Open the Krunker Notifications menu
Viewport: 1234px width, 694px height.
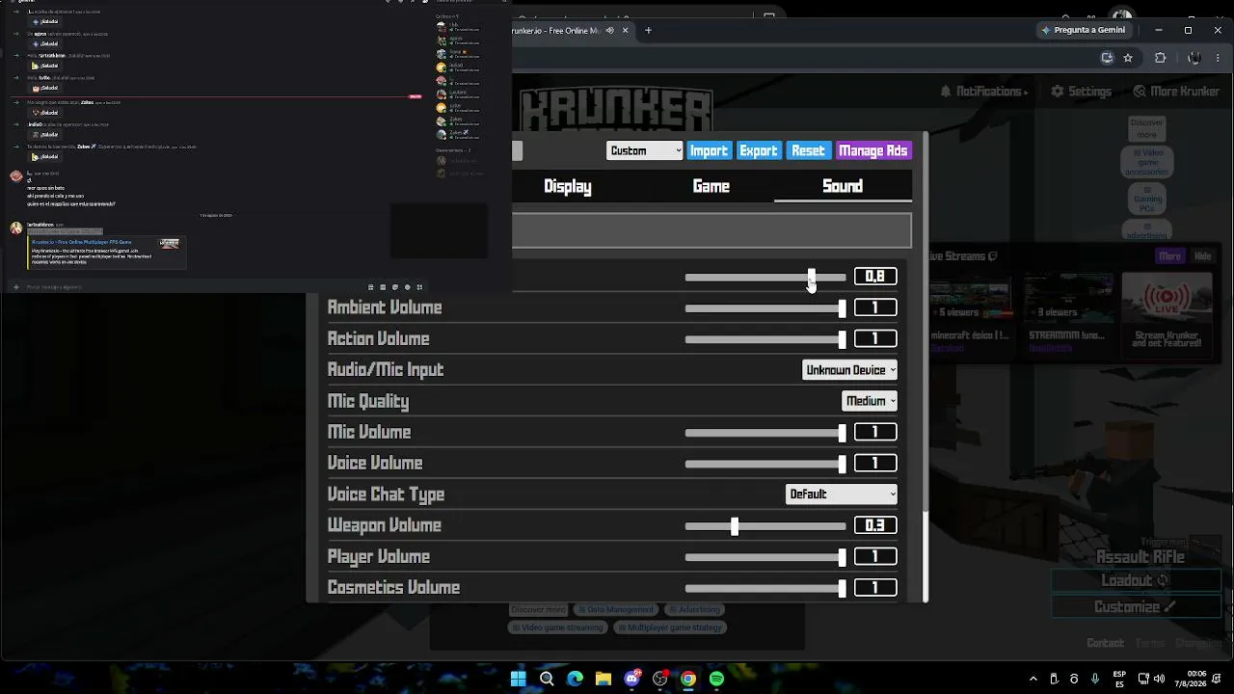tap(984, 92)
